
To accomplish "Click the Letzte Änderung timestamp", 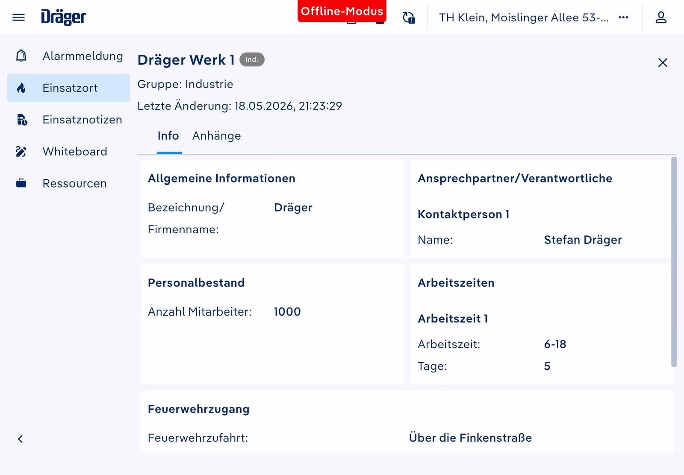I will coord(239,106).
